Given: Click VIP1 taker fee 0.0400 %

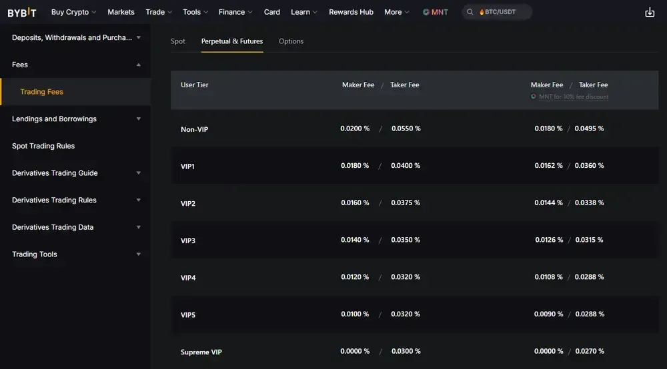Looking at the screenshot, I should 406,166.
